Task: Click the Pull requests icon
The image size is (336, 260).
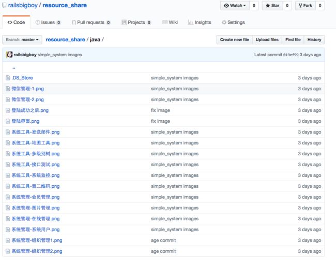Action: (x=74, y=22)
